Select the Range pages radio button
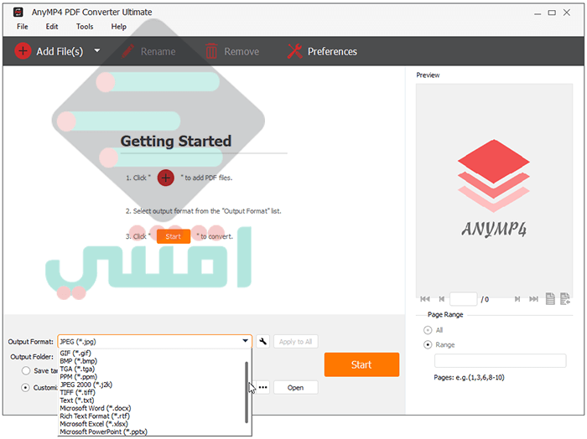Viewport: 587px width, 439px height. tap(428, 344)
